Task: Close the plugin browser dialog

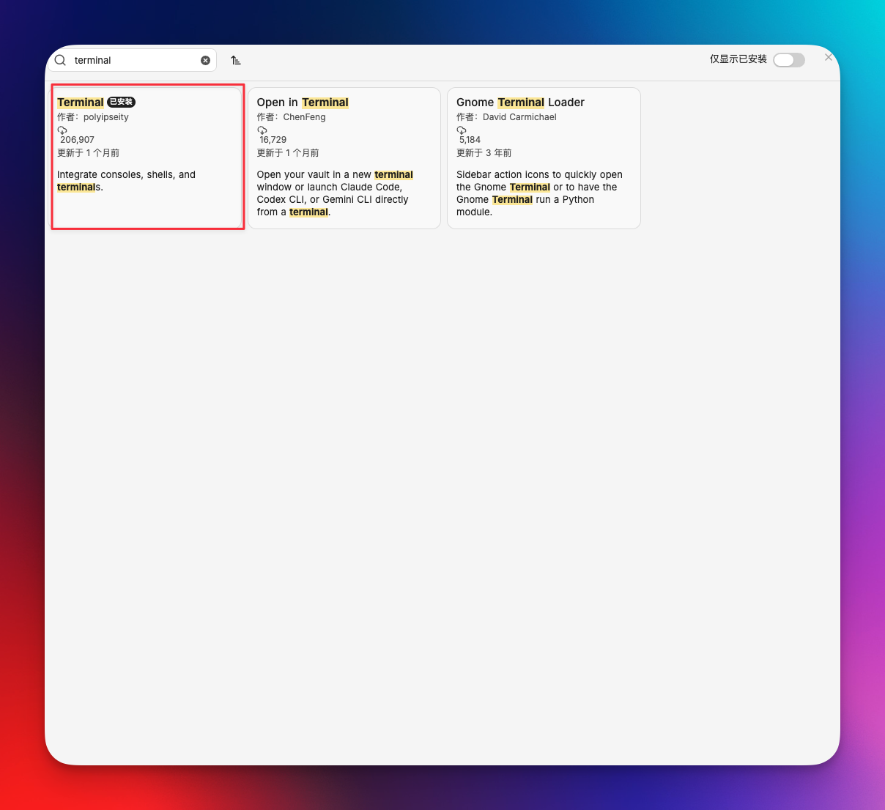Action: (x=829, y=57)
